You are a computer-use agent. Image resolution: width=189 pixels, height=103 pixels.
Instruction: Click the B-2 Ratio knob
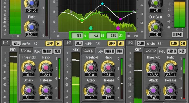(108, 67)
